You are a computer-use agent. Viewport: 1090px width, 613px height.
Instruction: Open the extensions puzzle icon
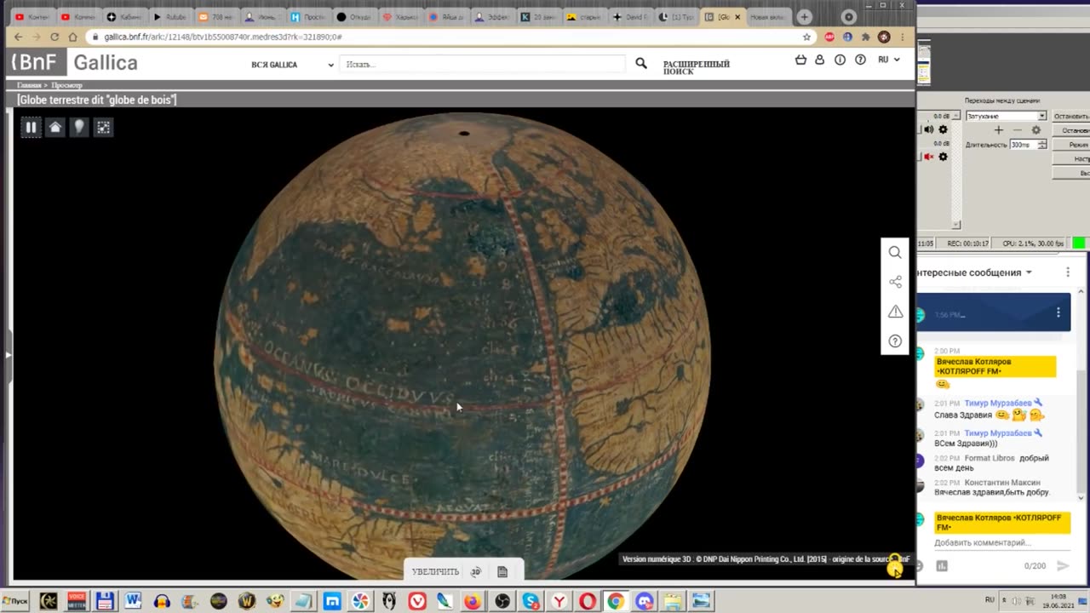866,37
